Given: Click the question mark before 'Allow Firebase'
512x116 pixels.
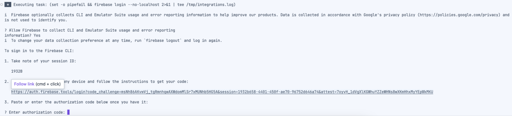Looking at the screenshot, I should [x=6, y=30].
